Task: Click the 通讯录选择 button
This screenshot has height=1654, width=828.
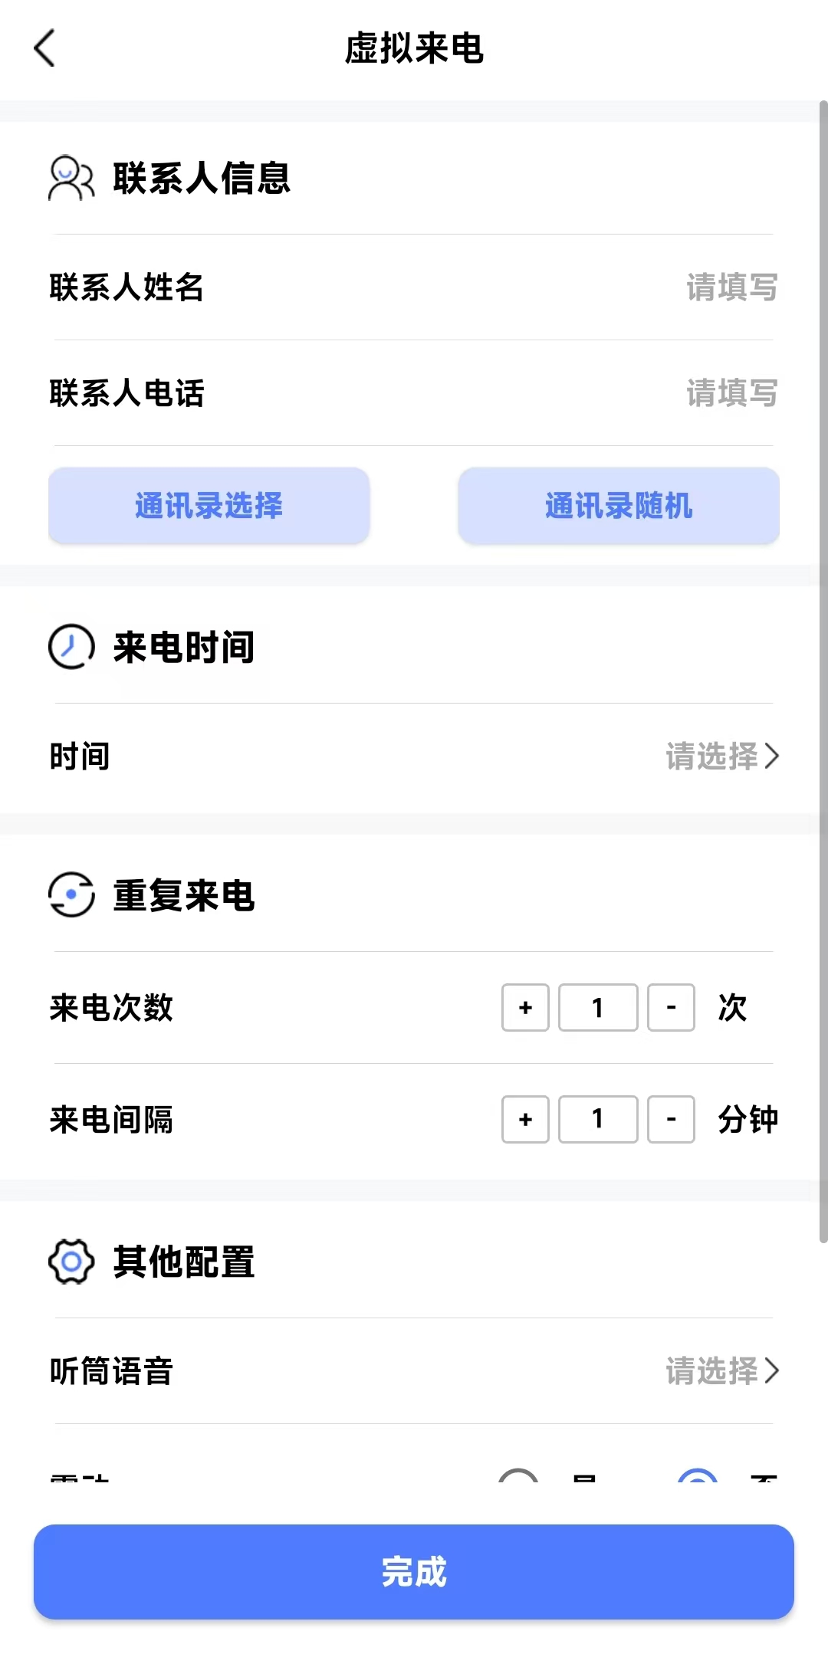Action: pos(209,506)
